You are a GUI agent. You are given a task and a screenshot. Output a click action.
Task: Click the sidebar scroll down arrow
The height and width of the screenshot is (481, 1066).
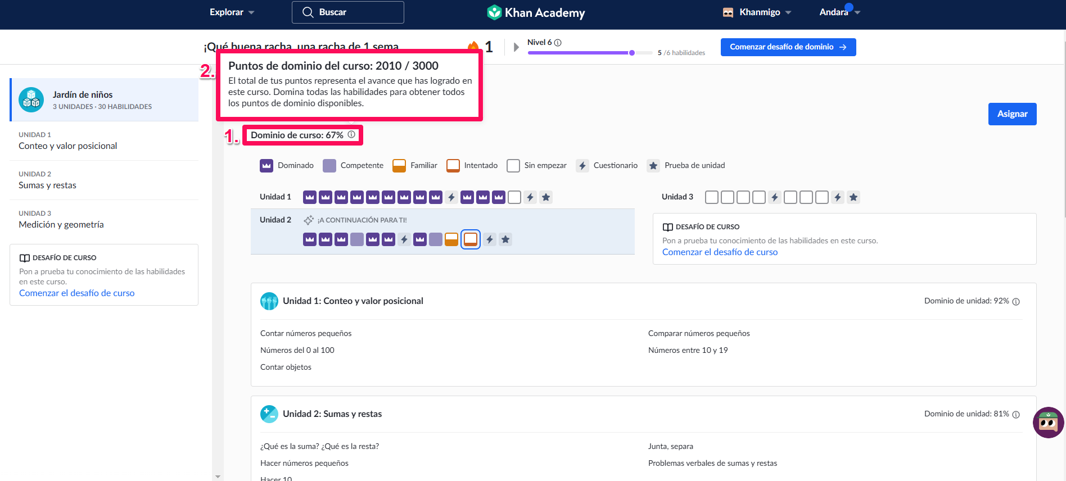click(218, 477)
